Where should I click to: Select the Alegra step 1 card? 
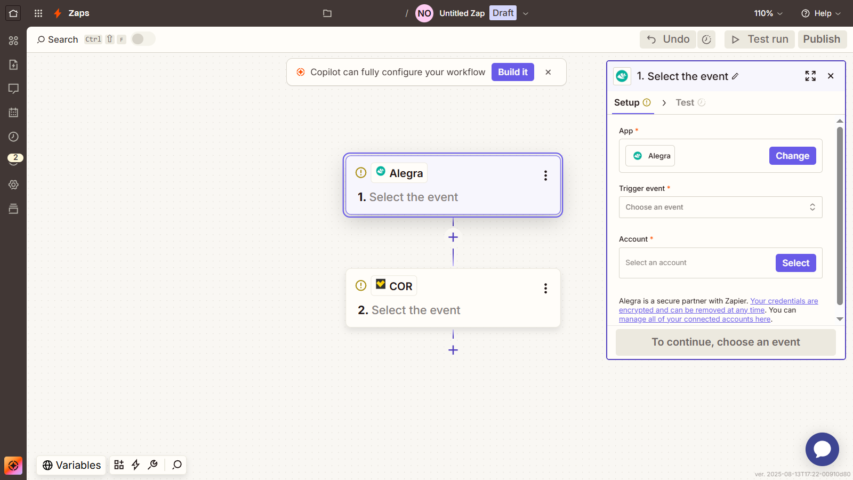(453, 185)
